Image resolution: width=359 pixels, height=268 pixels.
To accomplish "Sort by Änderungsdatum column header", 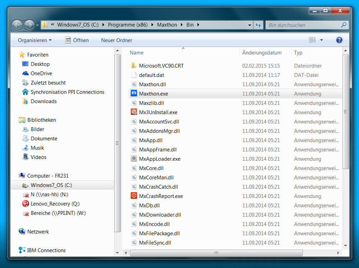I will [262, 53].
